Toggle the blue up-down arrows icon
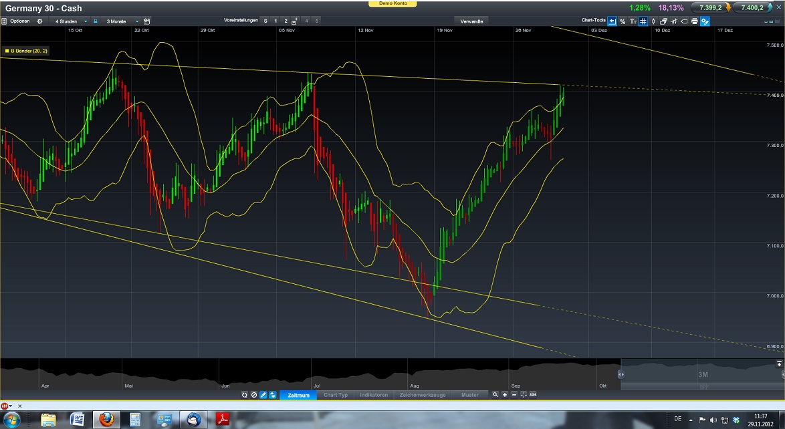This screenshot has width=785, height=429. [272, 395]
